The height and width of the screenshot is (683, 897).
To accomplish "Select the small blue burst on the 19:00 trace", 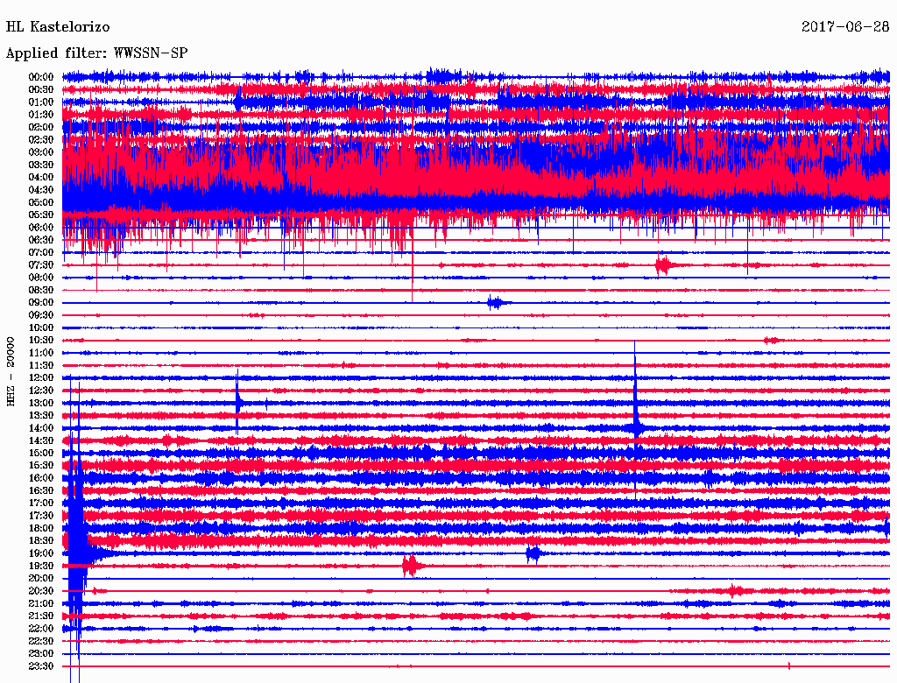I will click(533, 553).
